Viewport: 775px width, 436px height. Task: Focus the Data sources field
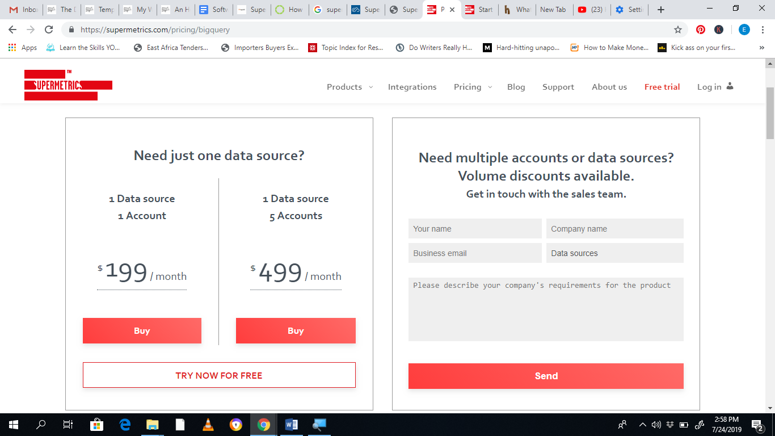click(615, 253)
